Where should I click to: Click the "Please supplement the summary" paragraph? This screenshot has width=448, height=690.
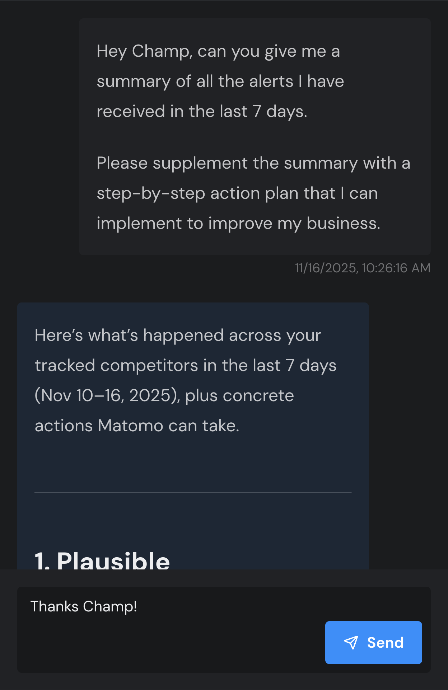[253, 193]
